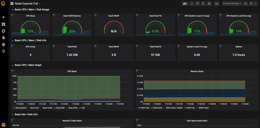Screen dimensions: 260x128
Task: Open the Create plus menu in sidebar
Action: (x=4, y=17)
